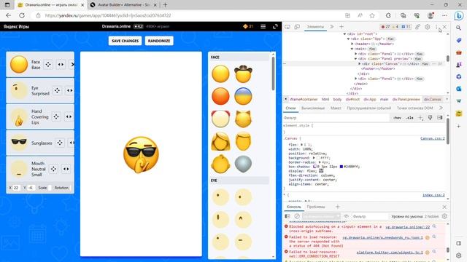The width and height of the screenshot is (467, 262).
Task: Flip the Eye Surprised layer horizontally
Action: click(x=70, y=90)
